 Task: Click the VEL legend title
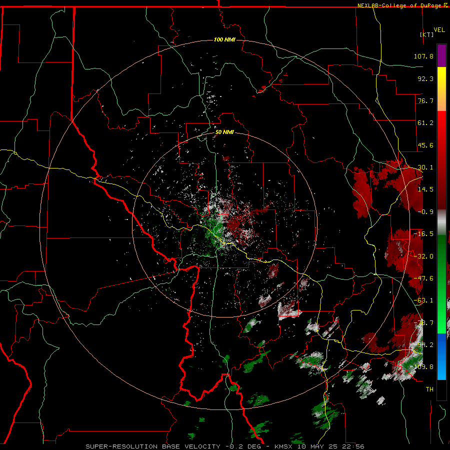click(x=439, y=30)
